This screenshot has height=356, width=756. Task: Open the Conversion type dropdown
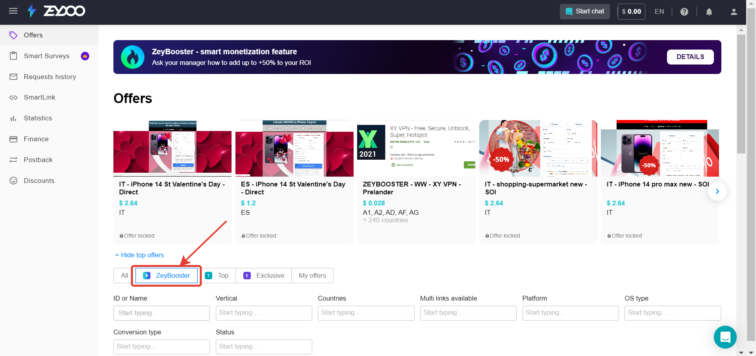[x=161, y=347]
